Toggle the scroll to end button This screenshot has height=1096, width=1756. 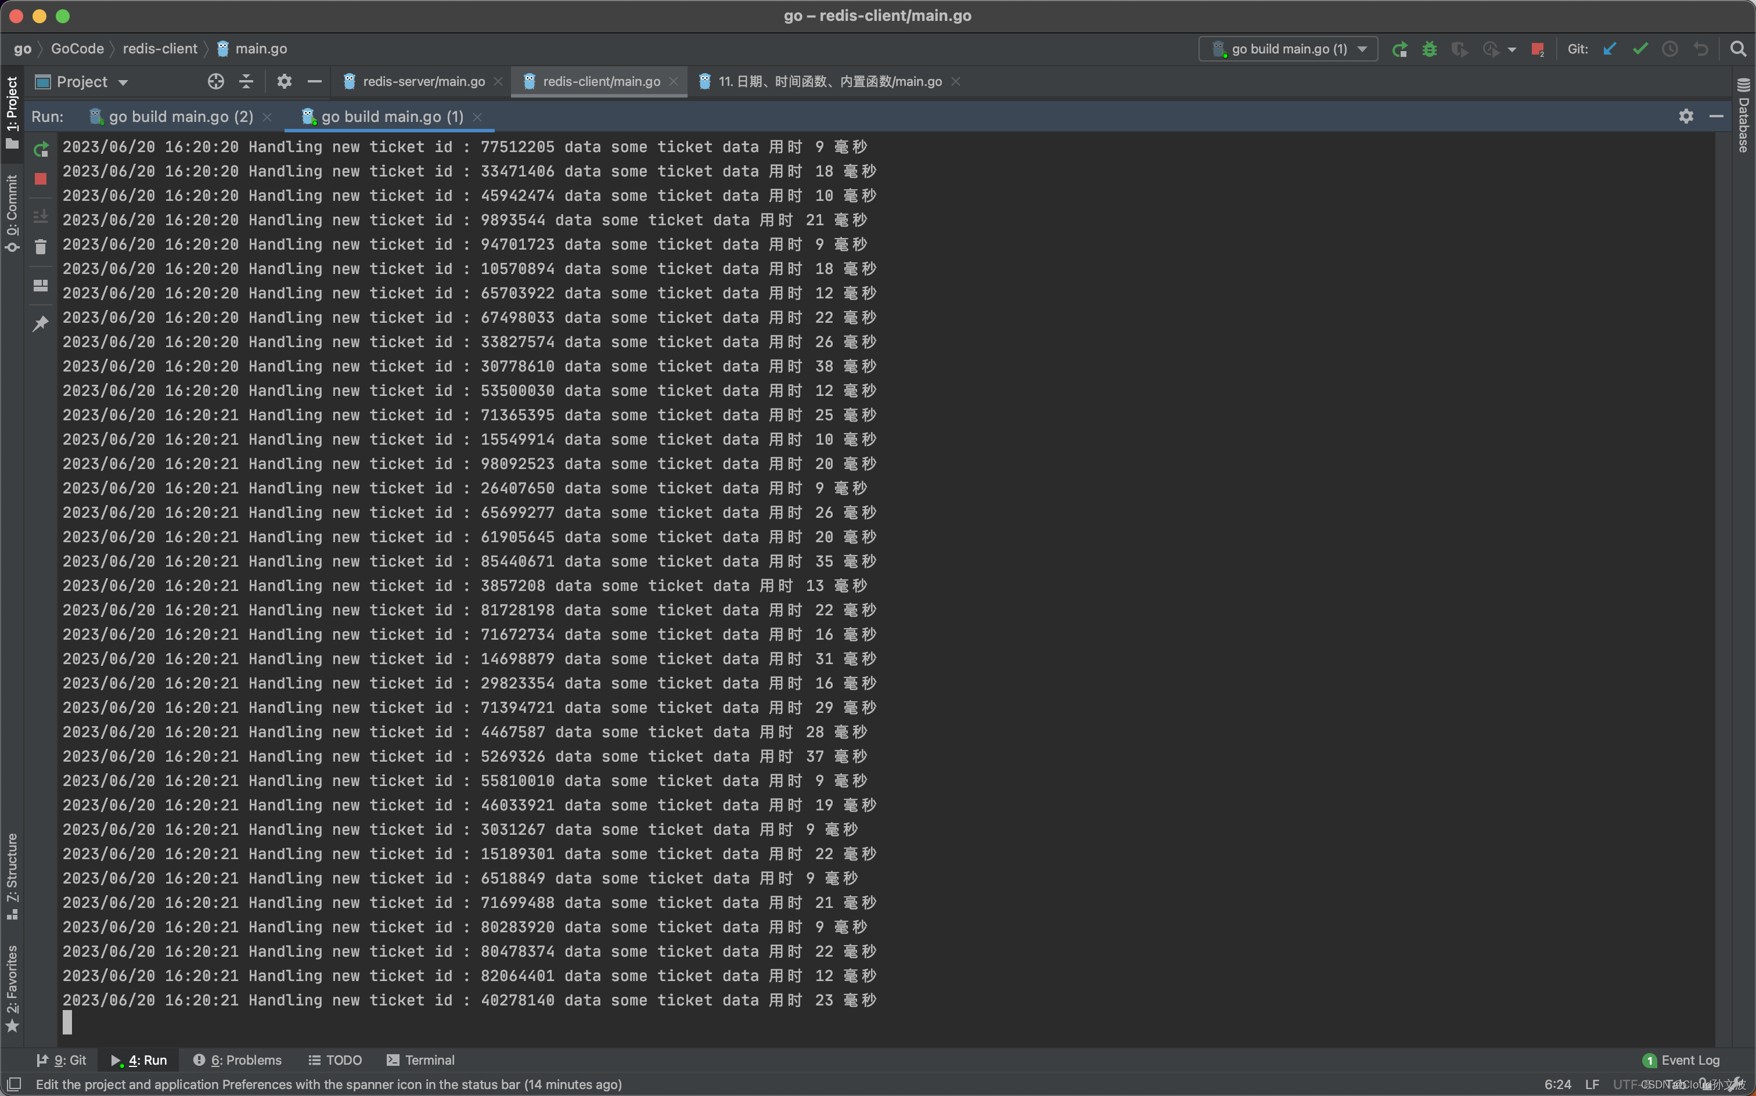[41, 216]
